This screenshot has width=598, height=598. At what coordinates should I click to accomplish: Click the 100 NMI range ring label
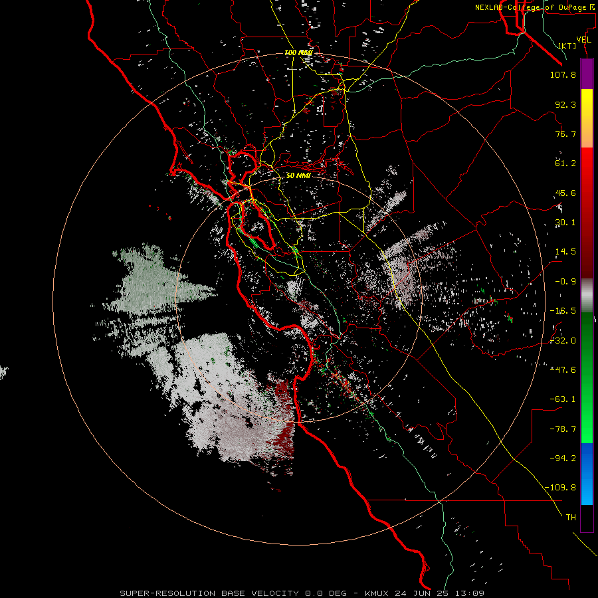(x=298, y=52)
